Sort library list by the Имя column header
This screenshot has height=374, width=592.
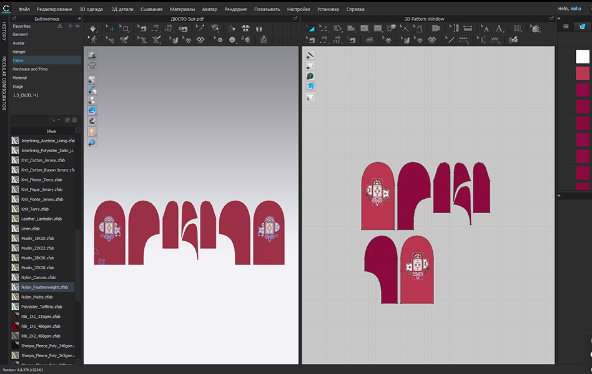pyautogui.click(x=51, y=131)
